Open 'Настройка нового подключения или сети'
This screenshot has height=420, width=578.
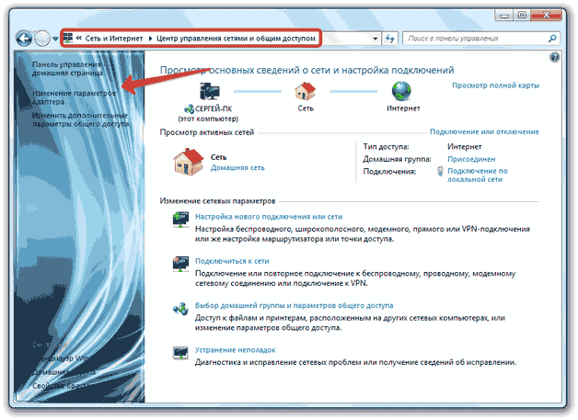point(269,217)
